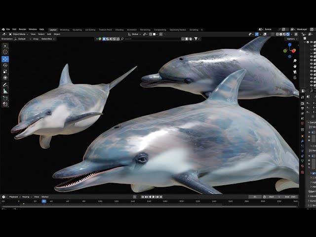Viewport: 316px width, 237px height.
Task: Pick the Scale tool
Action: 5,72
